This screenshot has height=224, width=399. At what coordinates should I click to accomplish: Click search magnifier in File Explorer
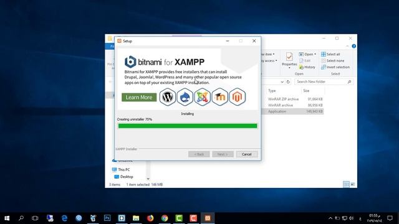349,82
